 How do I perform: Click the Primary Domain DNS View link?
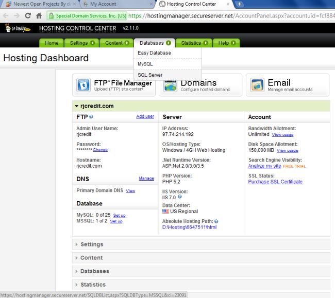[x=130, y=191]
